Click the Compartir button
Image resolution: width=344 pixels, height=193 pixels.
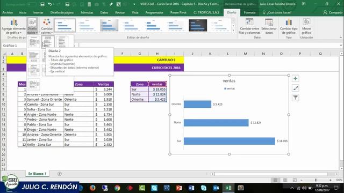click(x=333, y=12)
